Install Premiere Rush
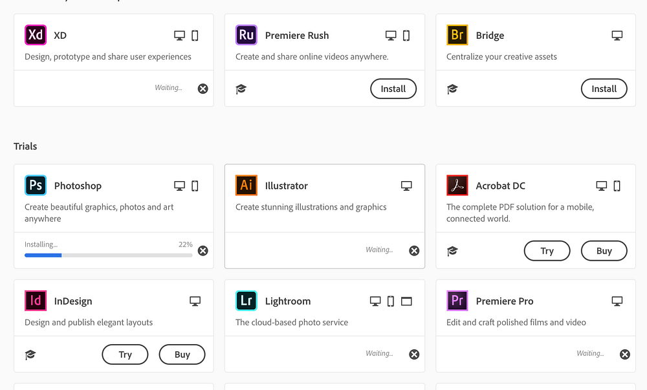The height and width of the screenshot is (390, 647). click(393, 89)
